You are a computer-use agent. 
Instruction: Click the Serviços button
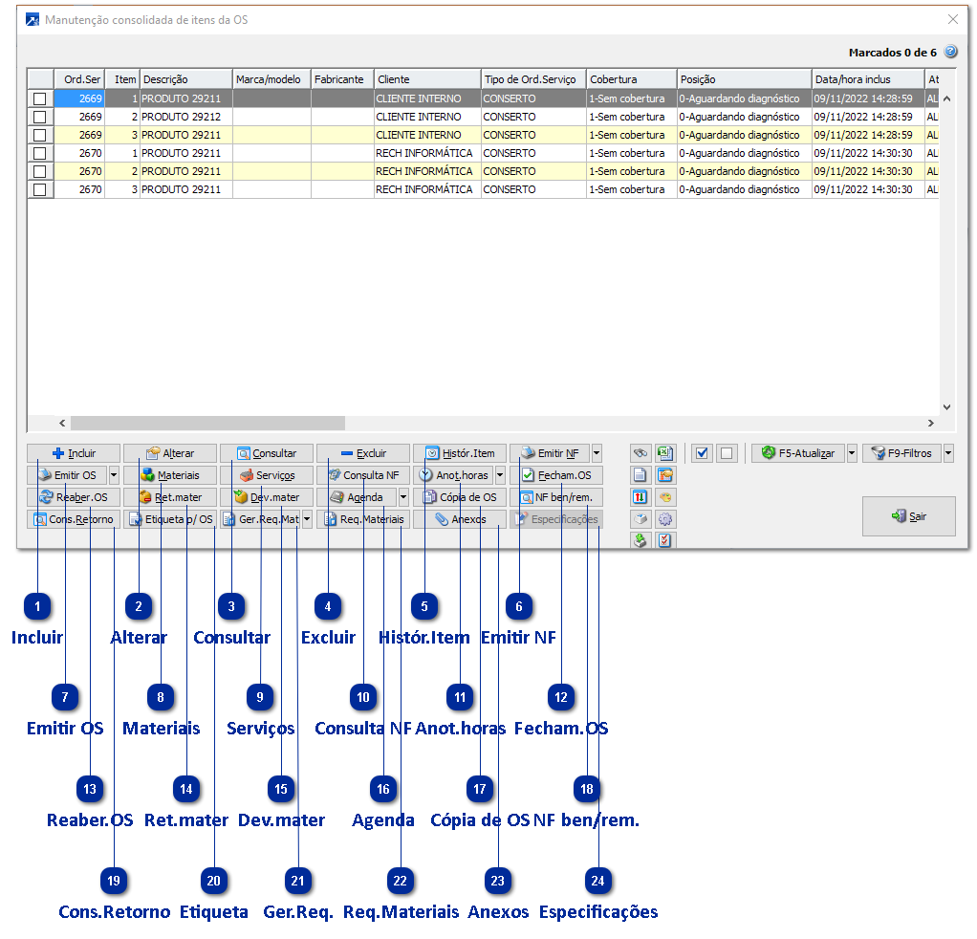[x=267, y=475]
